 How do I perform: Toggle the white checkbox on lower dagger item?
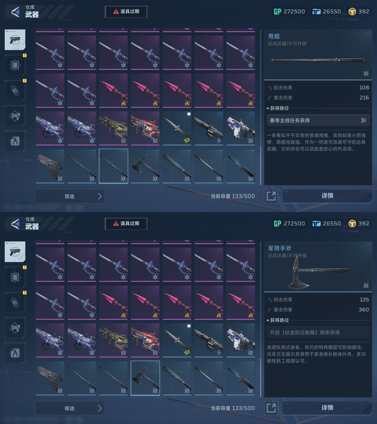tap(189, 326)
